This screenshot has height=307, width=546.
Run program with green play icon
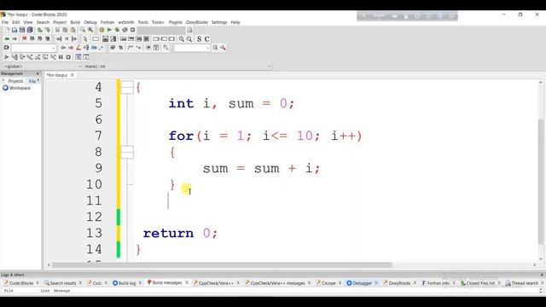point(109,30)
